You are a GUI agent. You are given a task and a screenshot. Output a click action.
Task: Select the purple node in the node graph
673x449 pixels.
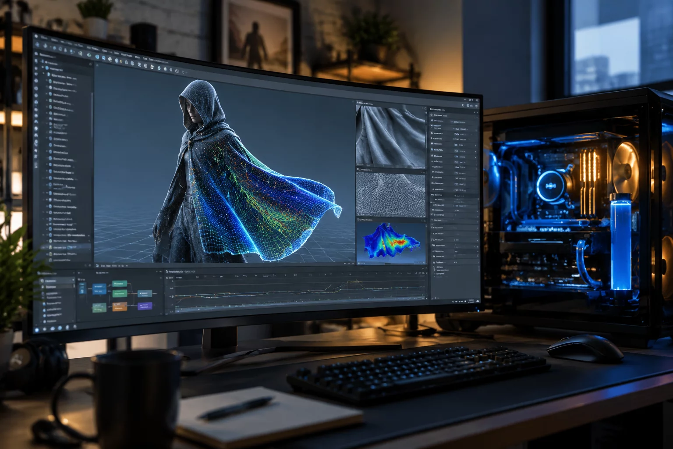tap(145, 306)
